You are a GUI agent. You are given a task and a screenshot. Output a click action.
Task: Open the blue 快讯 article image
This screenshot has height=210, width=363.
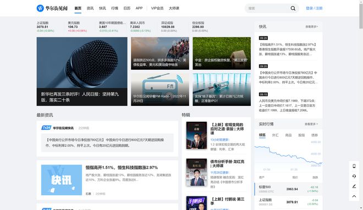tap(62, 180)
